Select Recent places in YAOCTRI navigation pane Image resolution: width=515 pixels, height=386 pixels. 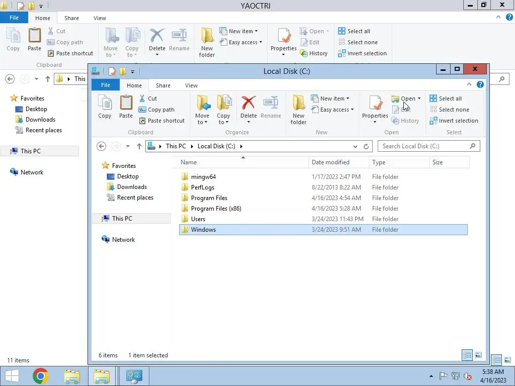pyautogui.click(x=38, y=130)
